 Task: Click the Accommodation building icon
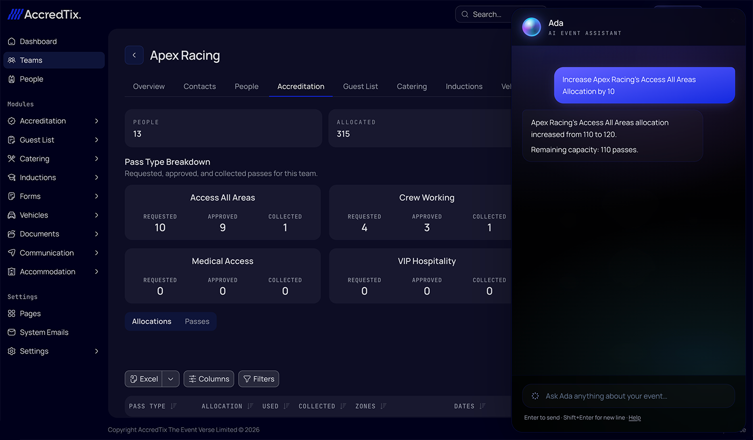pos(12,271)
